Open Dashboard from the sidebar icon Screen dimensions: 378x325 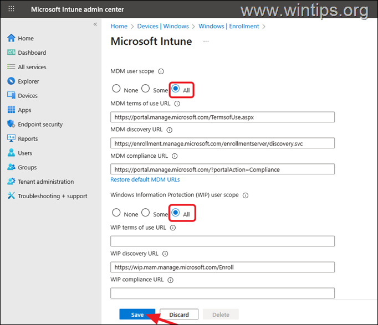pos(11,53)
